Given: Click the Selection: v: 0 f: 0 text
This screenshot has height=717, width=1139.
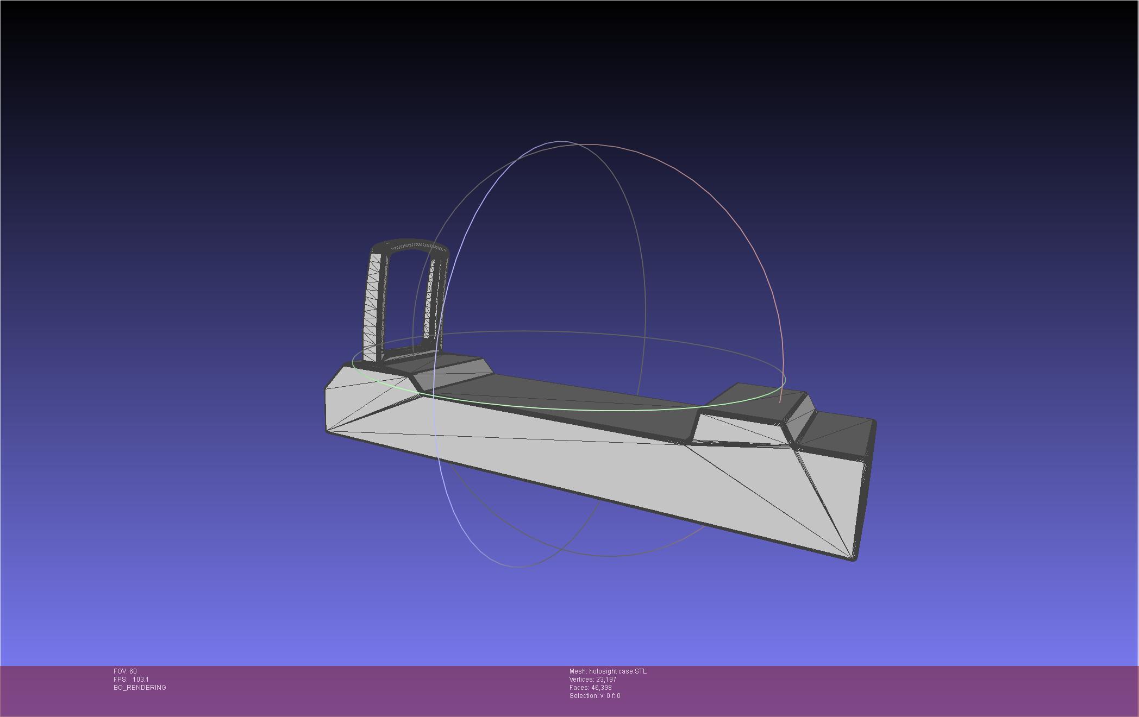Looking at the screenshot, I should click(594, 696).
